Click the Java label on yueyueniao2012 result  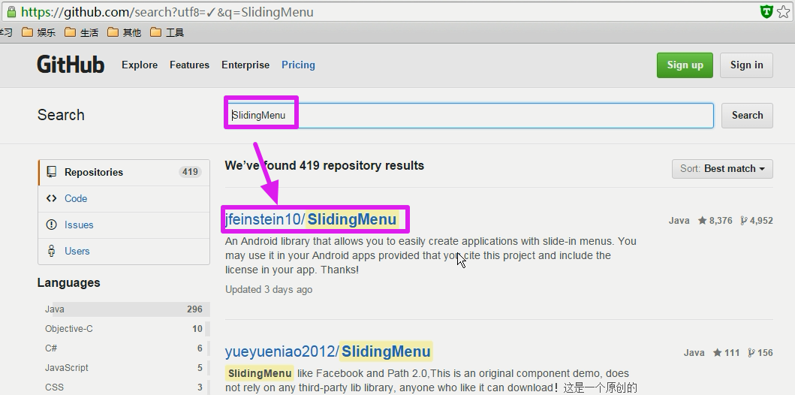(694, 353)
